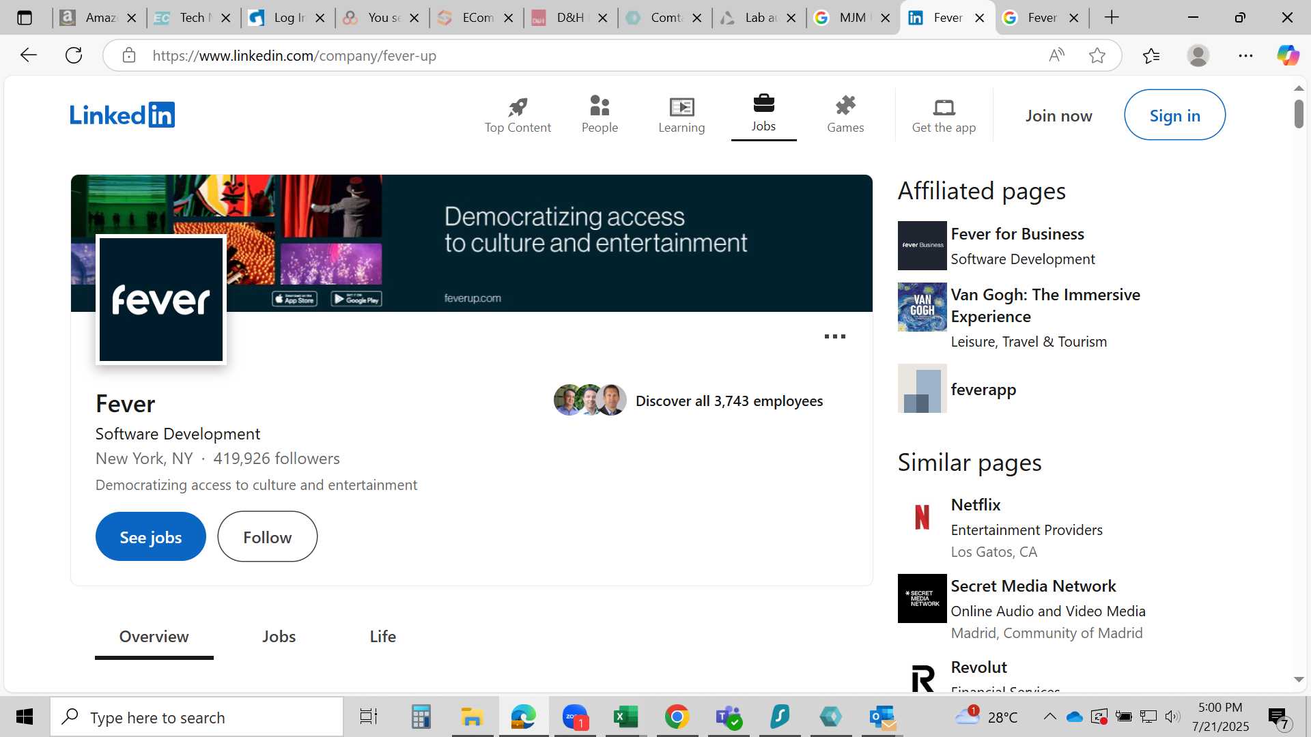Click the browser Back arrow
Image resolution: width=1311 pixels, height=737 pixels.
point(29,55)
